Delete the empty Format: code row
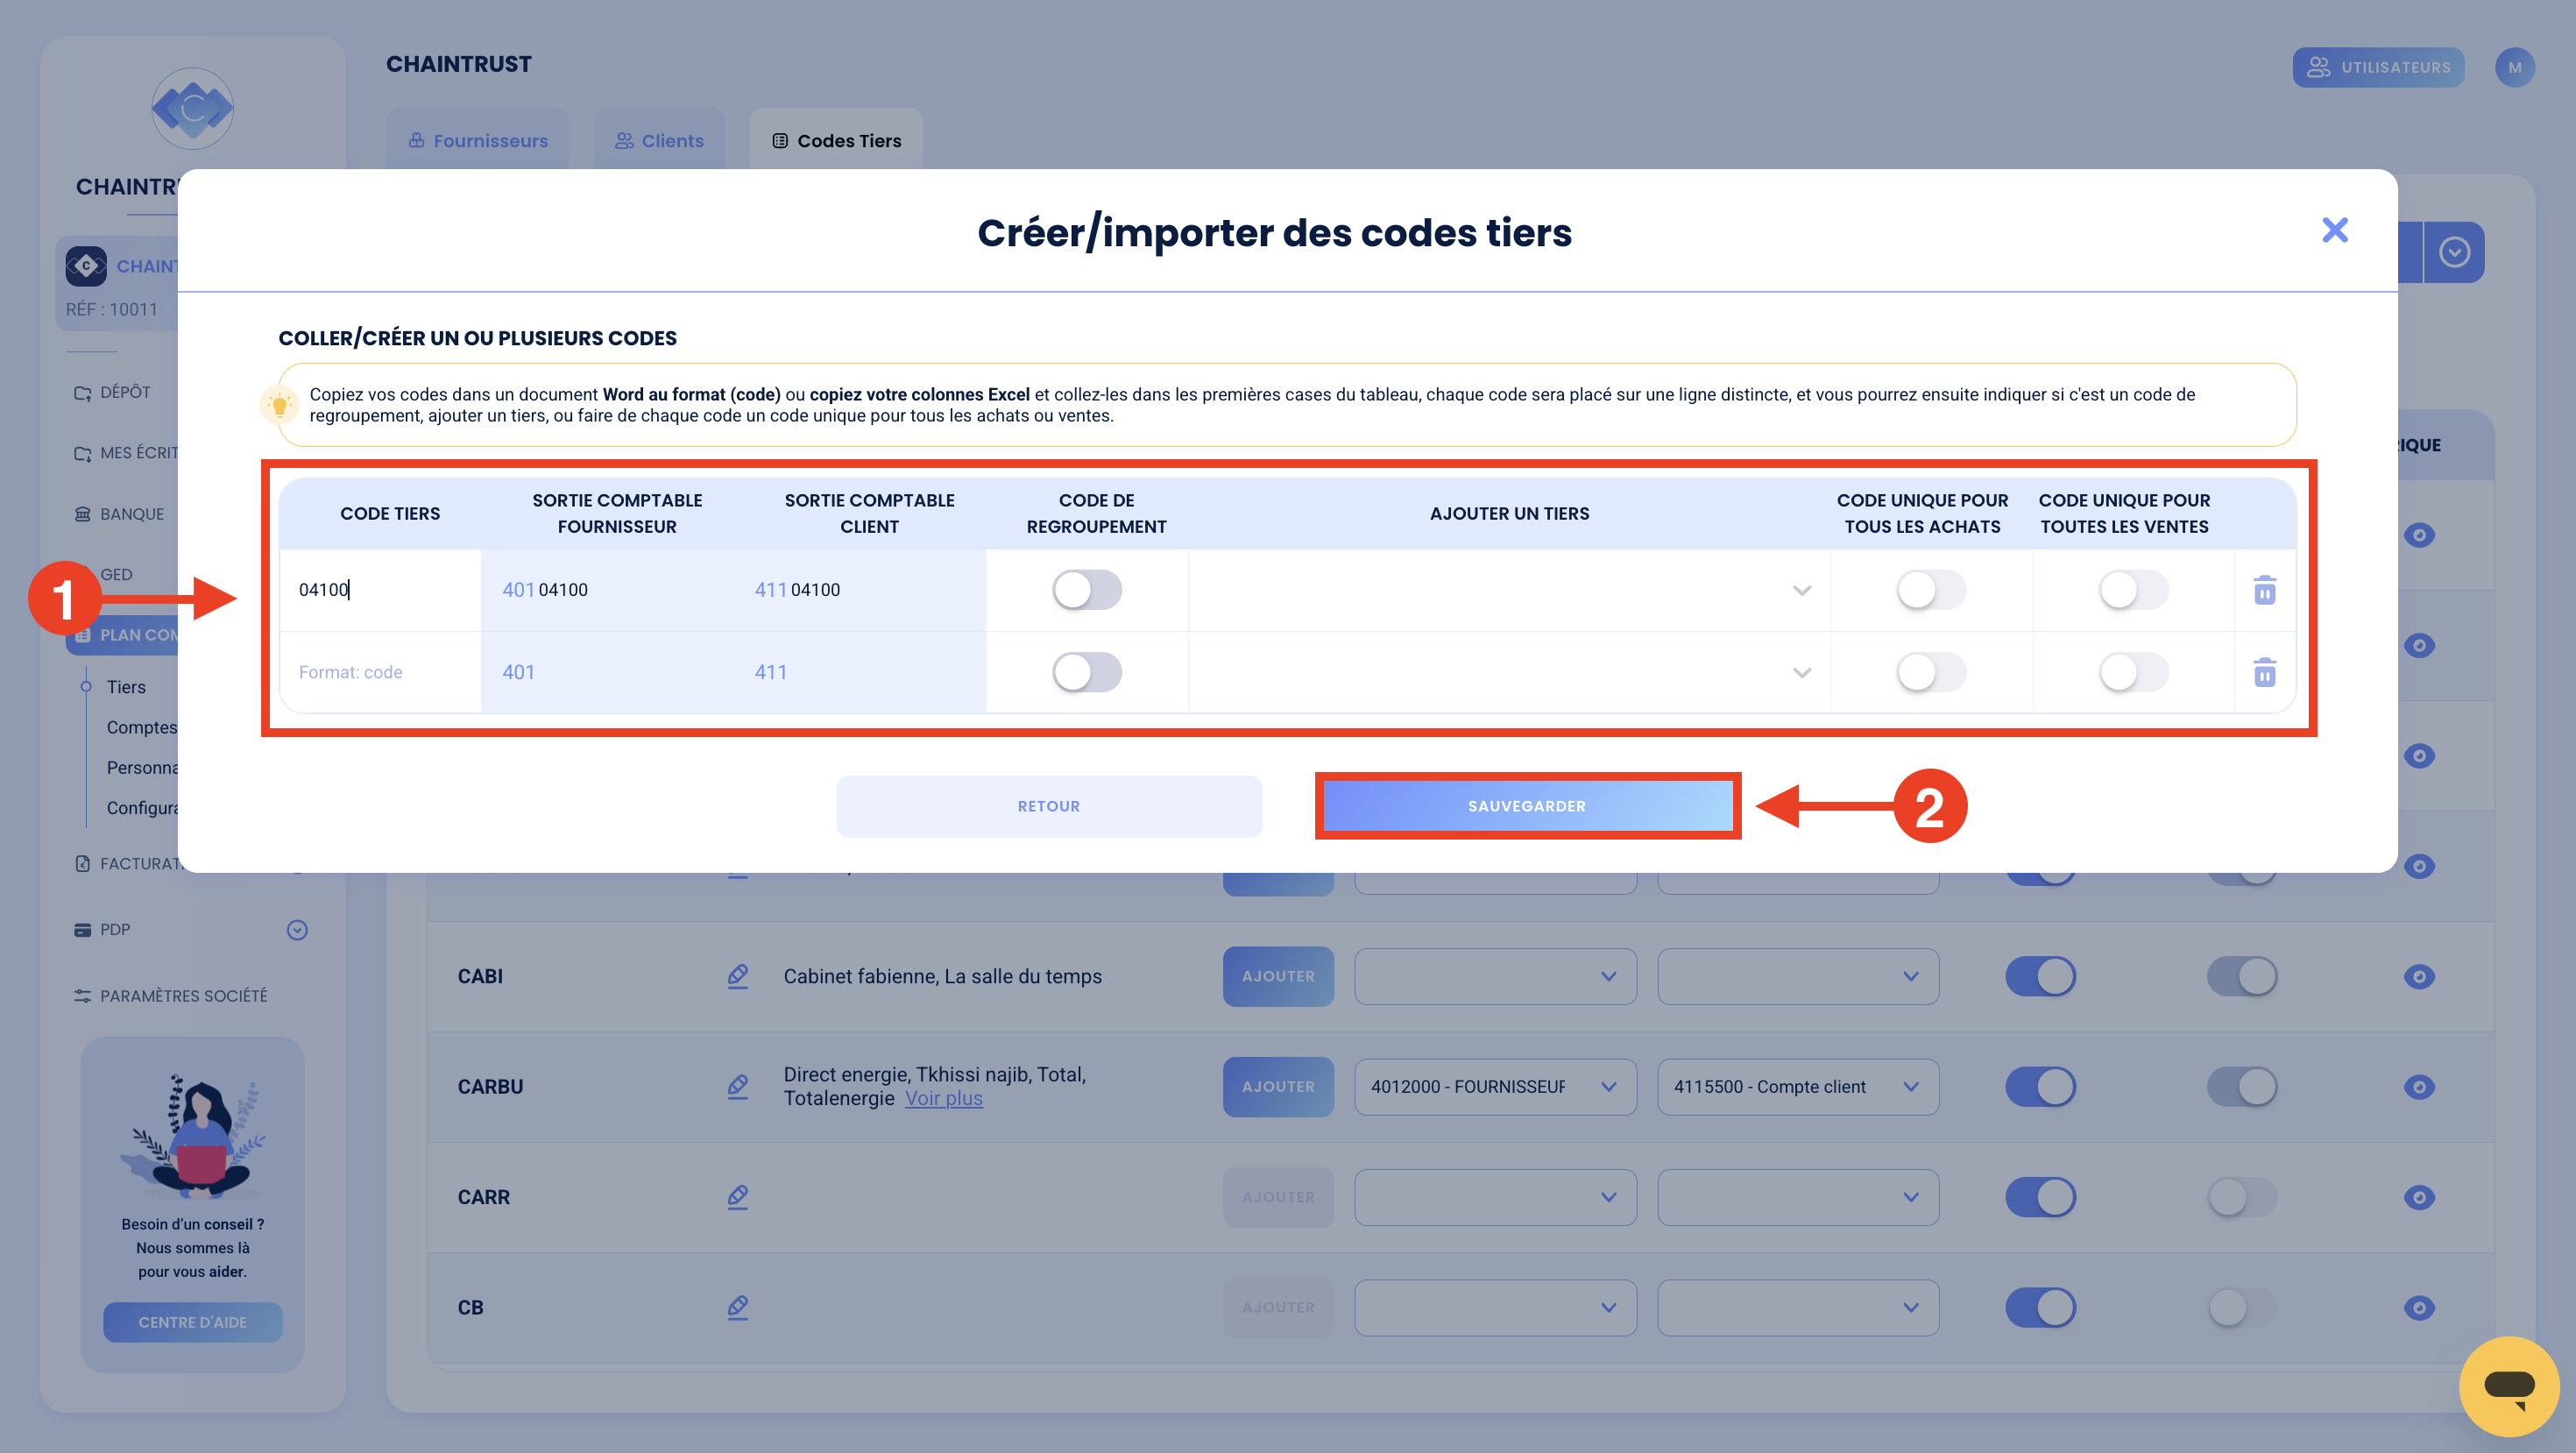2576x1453 pixels. [2264, 672]
